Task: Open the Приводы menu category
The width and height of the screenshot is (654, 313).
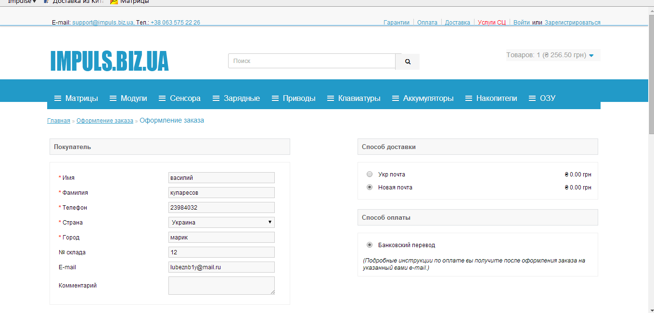Action: point(299,98)
